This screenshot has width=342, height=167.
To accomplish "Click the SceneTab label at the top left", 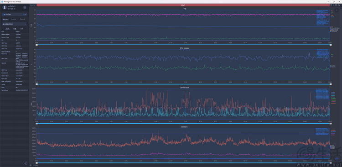I will click(32, 5).
